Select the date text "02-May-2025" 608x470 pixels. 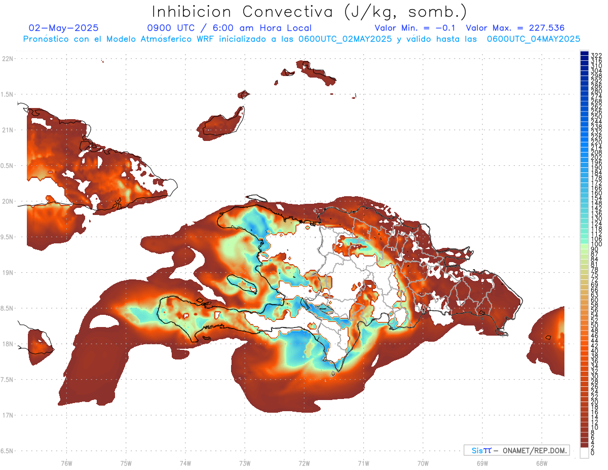pyautogui.click(x=64, y=28)
